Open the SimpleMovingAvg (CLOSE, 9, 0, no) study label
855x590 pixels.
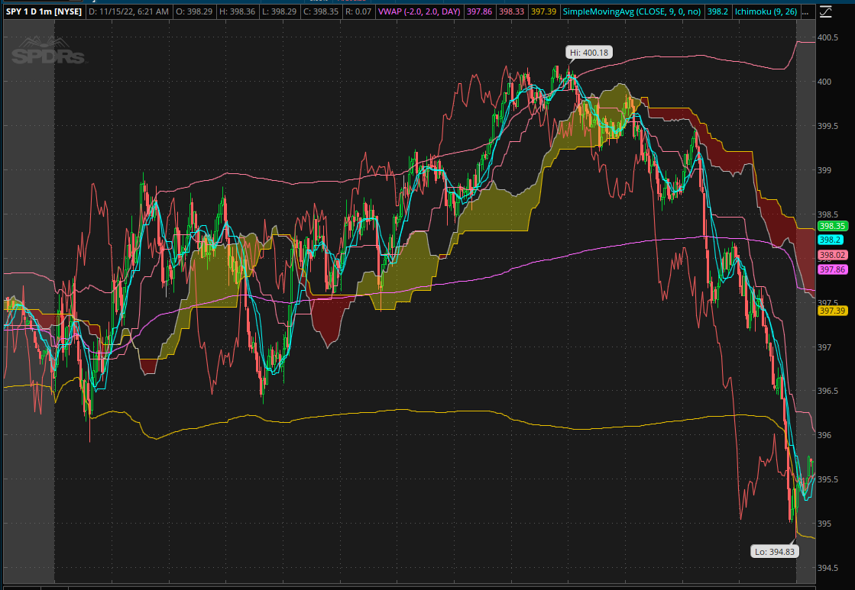pyautogui.click(x=631, y=11)
